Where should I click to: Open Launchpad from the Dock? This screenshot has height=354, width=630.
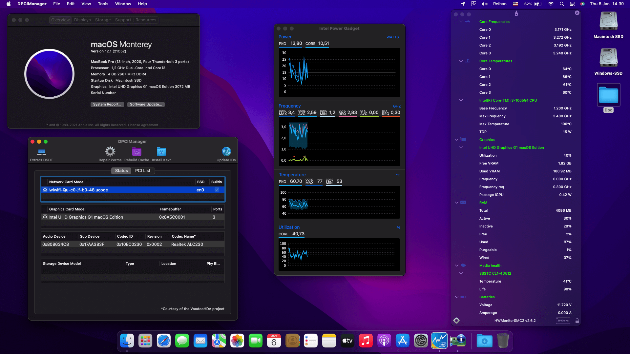click(145, 341)
